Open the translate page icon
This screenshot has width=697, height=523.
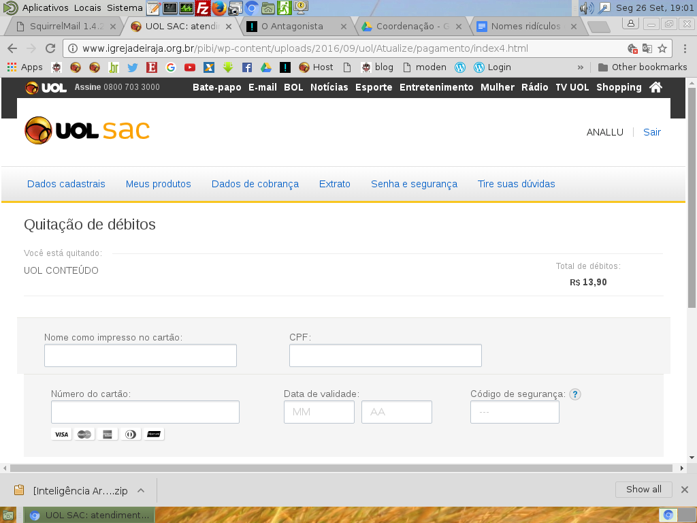point(647,48)
